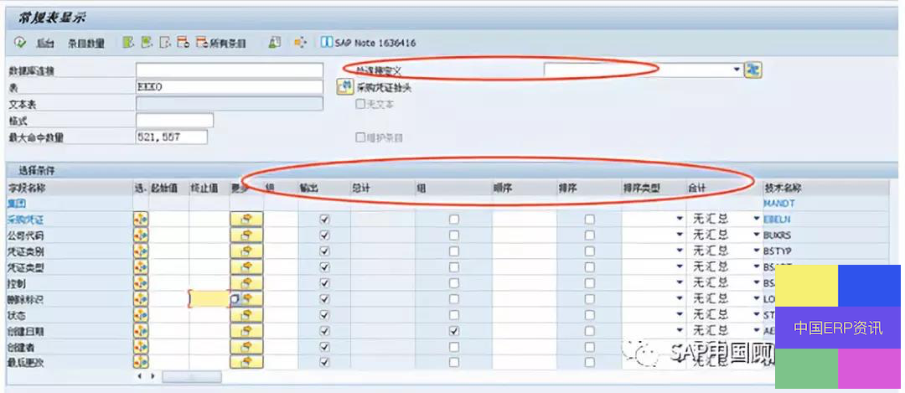Uncheck the output checkbox for 采购凭证
905x393 pixels.
pos(325,220)
